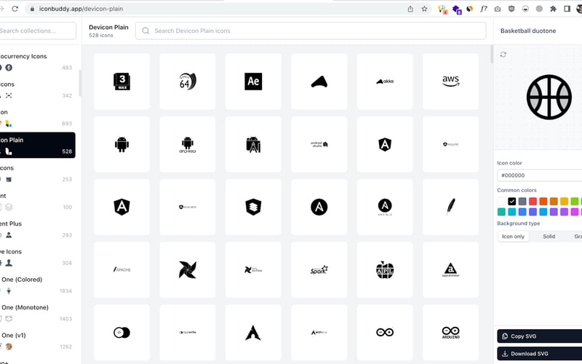Viewport: 582px width, 364px height.
Task: Switch background type to Solid
Action: [x=549, y=237]
